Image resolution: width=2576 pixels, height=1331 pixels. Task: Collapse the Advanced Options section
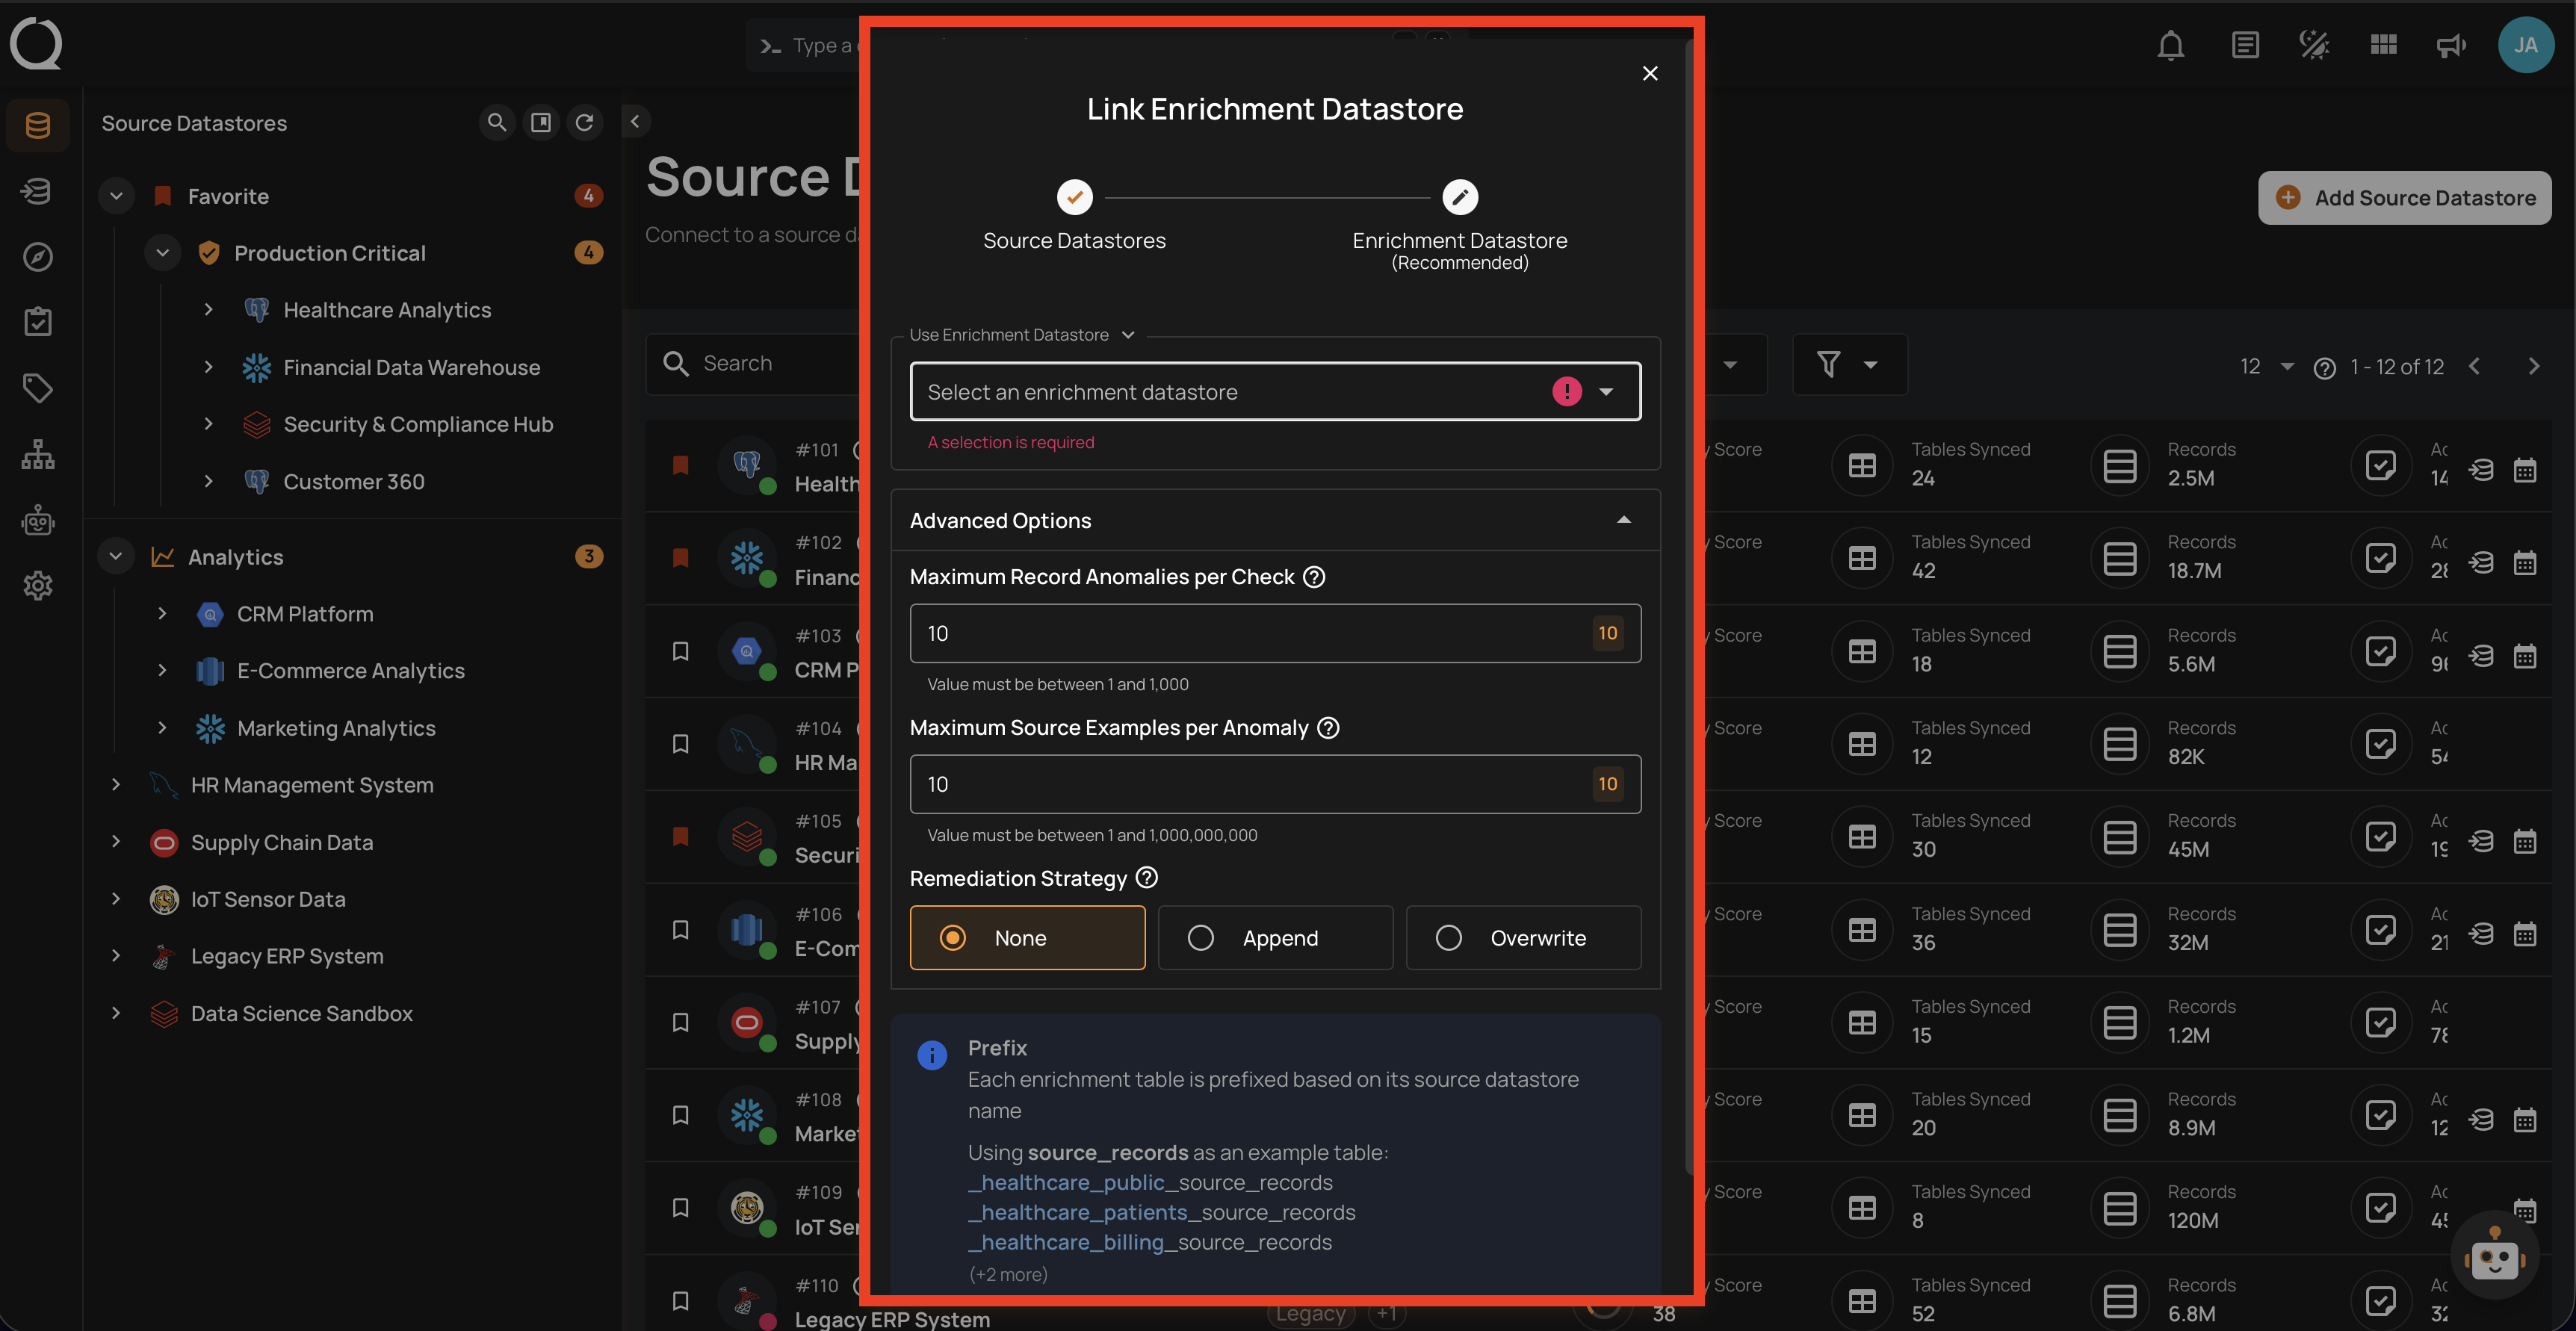tap(1623, 520)
